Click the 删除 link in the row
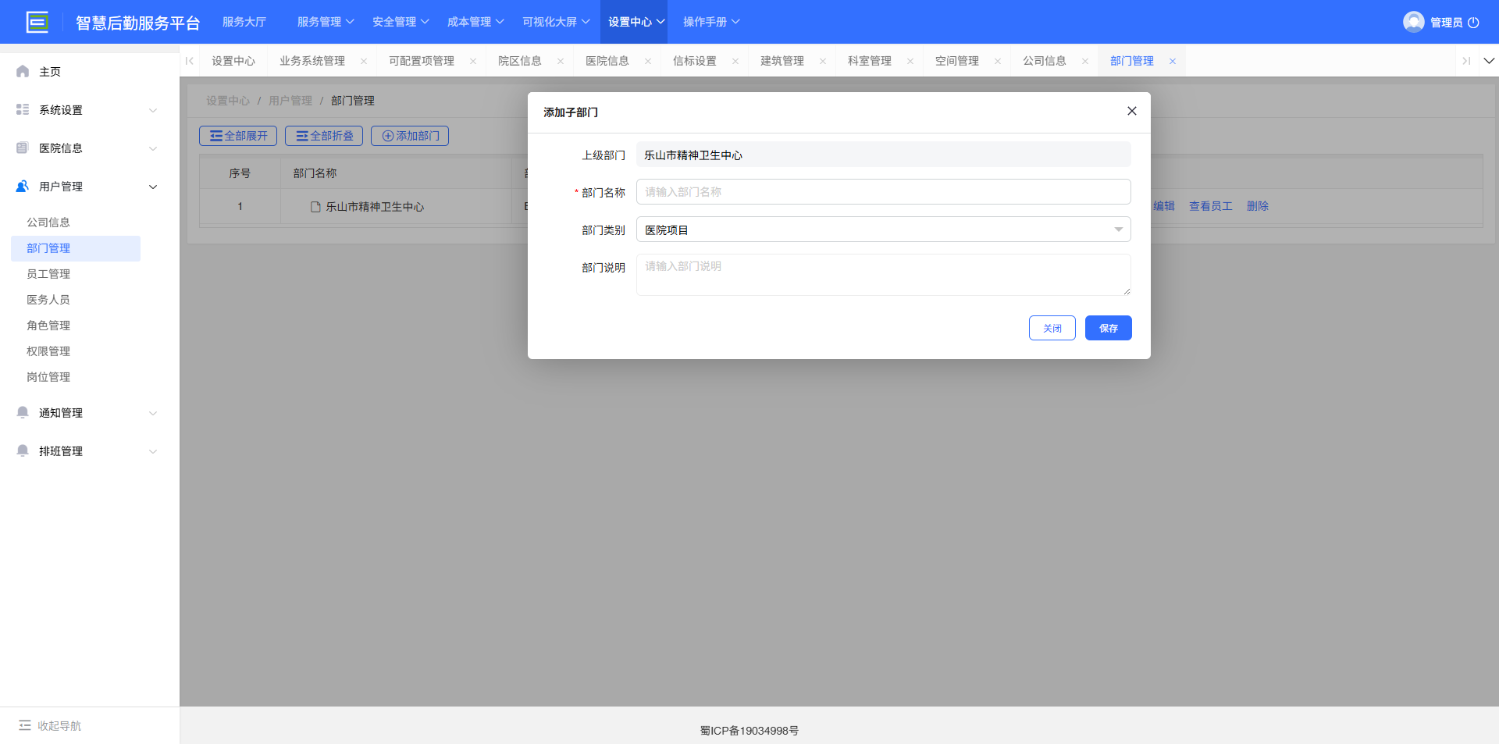 coord(1258,206)
